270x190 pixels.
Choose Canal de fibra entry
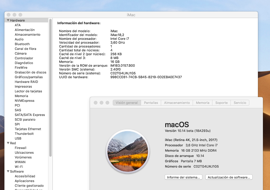25,49
